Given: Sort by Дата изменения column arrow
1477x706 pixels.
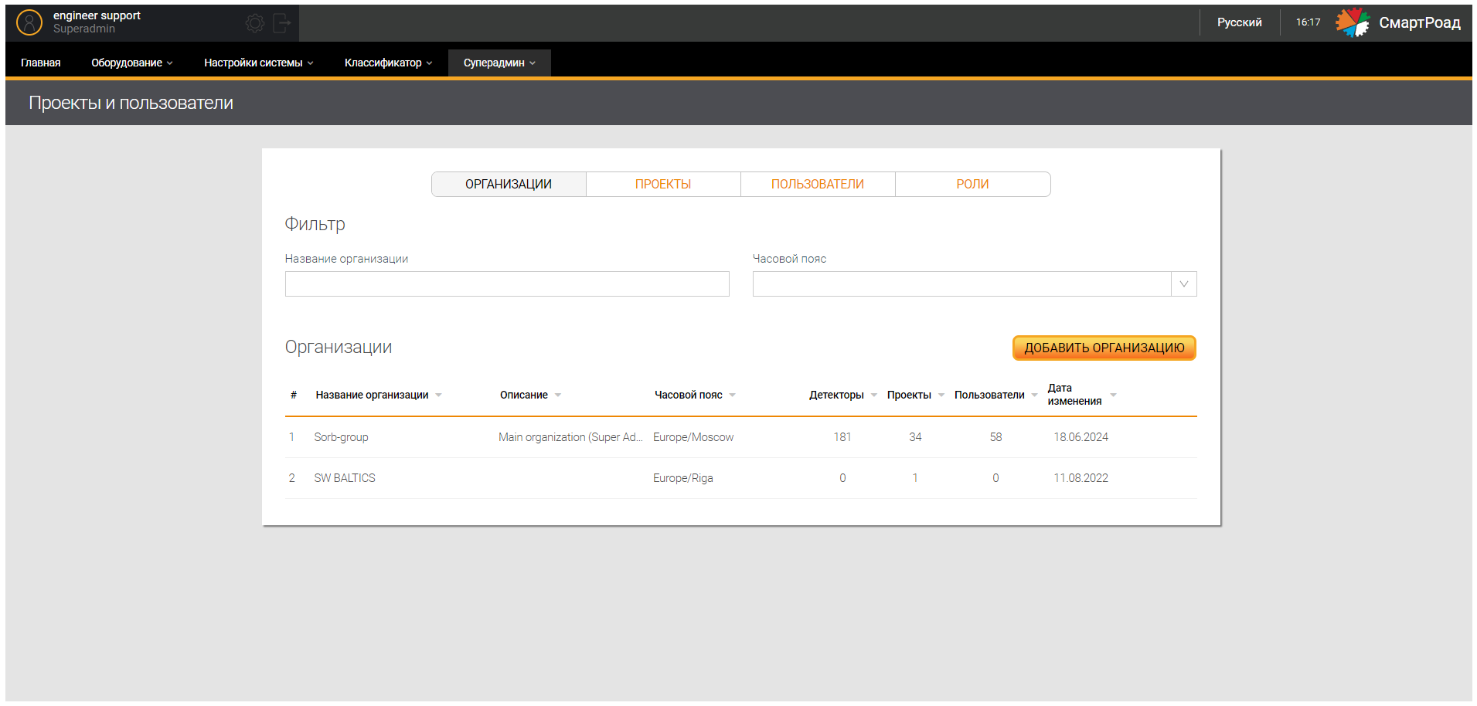Looking at the screenshot, I should click(1114, 395).
